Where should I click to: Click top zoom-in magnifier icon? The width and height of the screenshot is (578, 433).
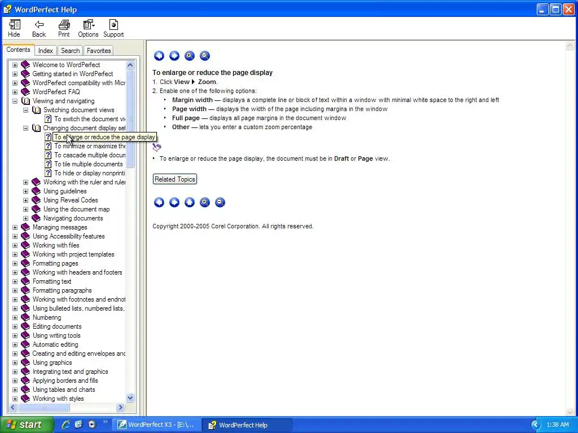click(x=190, y=56)
